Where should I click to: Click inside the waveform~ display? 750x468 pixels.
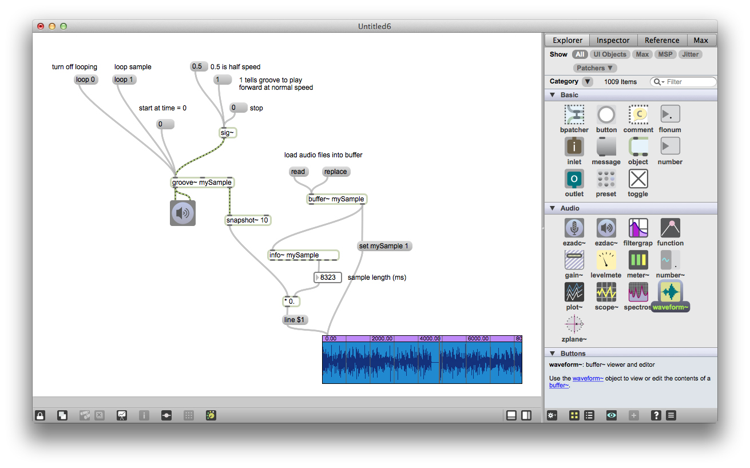tap(422, 359)
